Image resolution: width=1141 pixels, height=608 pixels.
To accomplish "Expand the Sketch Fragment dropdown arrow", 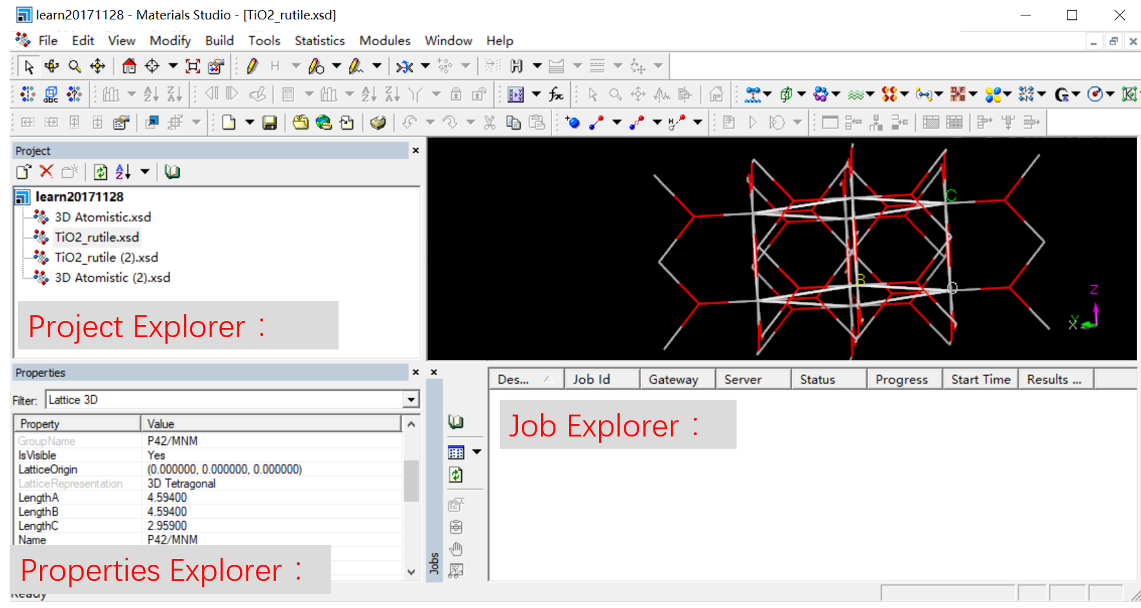I will pos(377,66).
